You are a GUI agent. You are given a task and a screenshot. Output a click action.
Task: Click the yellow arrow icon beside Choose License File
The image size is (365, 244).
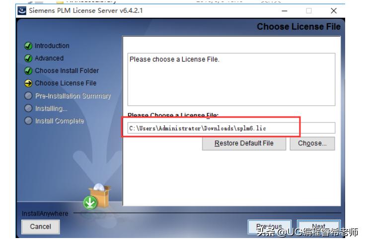point(28,83)
